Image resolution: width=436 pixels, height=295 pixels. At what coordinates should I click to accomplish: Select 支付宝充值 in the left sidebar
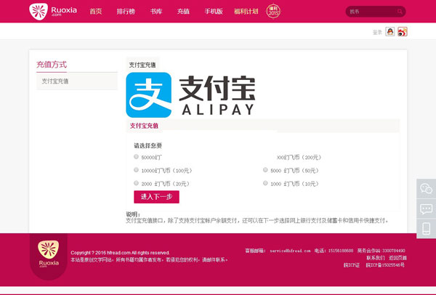click(x=77, y=81)
